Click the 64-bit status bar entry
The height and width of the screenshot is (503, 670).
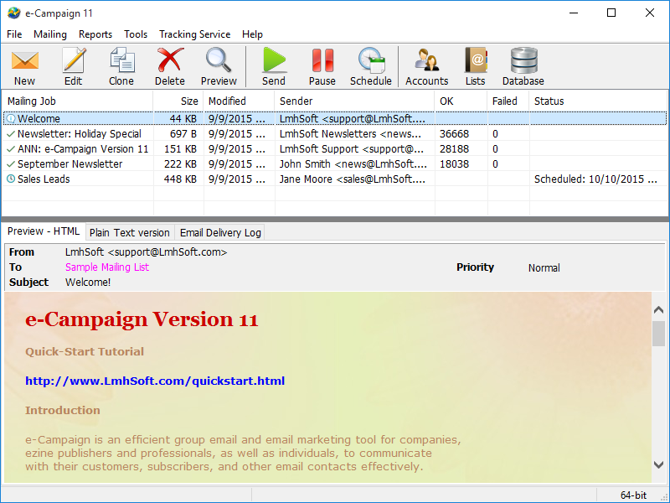[x=633, y=495]
